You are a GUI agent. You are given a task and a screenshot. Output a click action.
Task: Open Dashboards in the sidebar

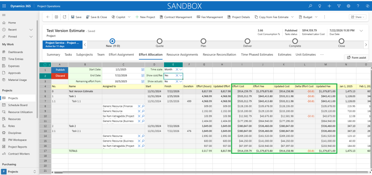coord(15,52)
